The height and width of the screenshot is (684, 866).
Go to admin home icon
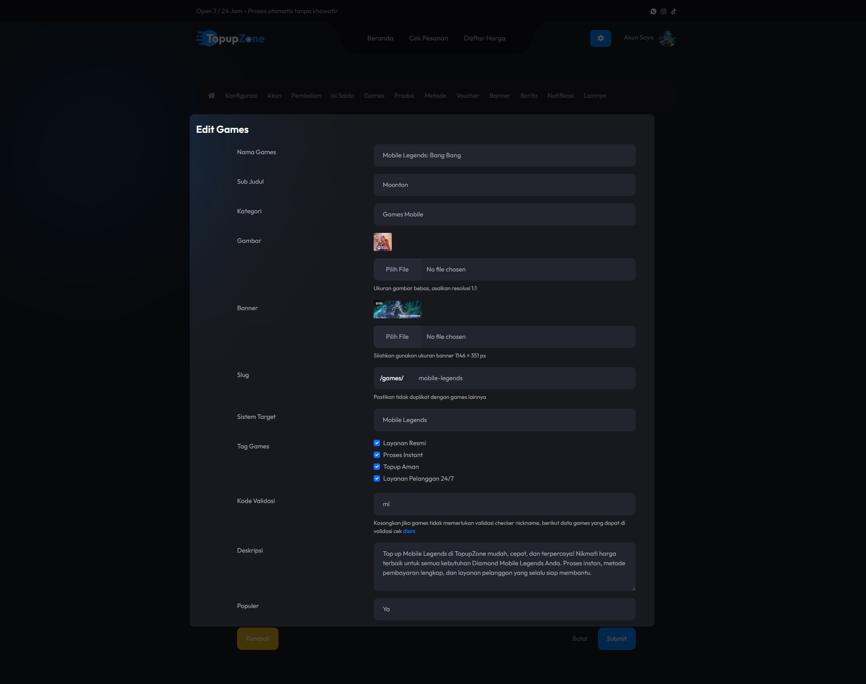tap(212, 96)
